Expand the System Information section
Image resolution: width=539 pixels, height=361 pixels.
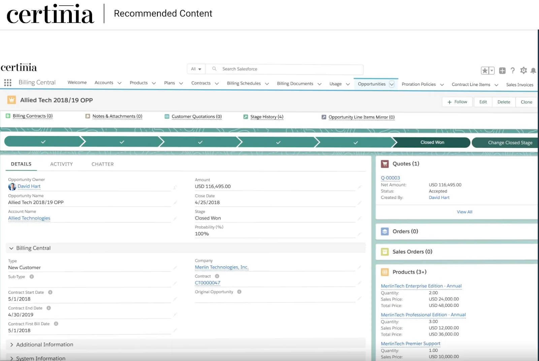(x=11, y=358)
